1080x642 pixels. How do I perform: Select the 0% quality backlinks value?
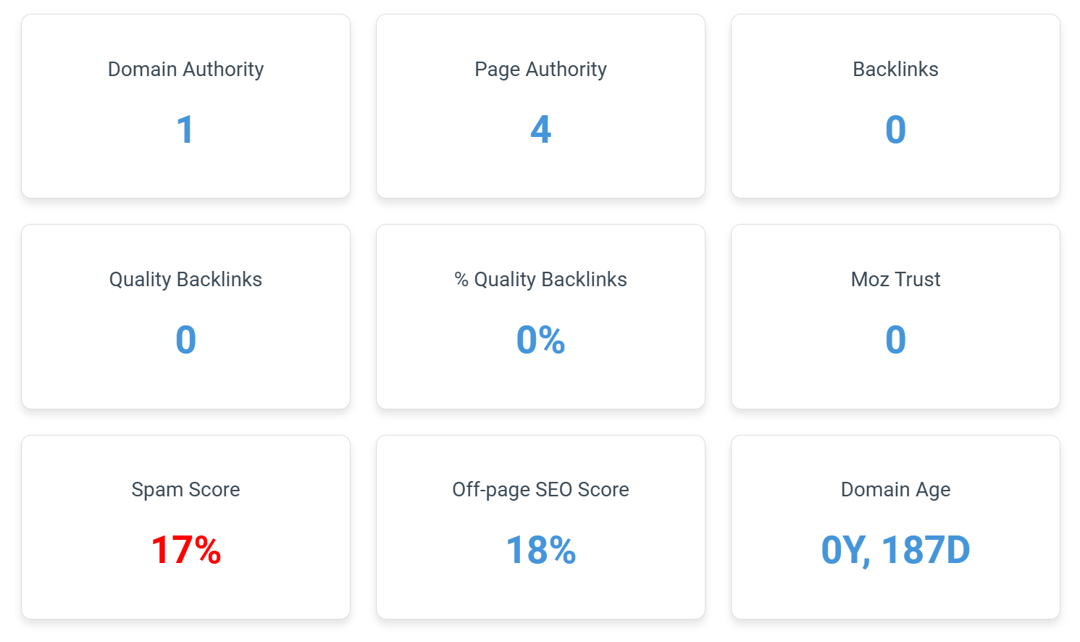click(x=540, y=340)
